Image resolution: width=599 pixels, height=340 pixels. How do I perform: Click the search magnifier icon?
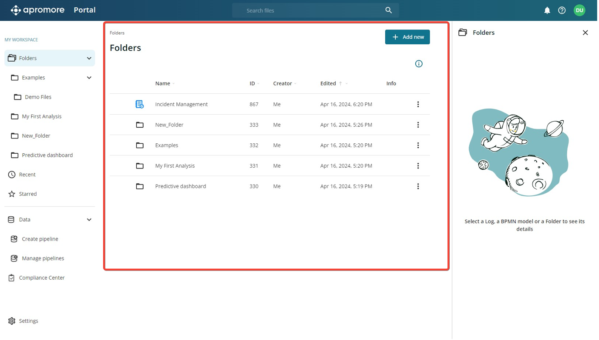click(x=388, y=10)
